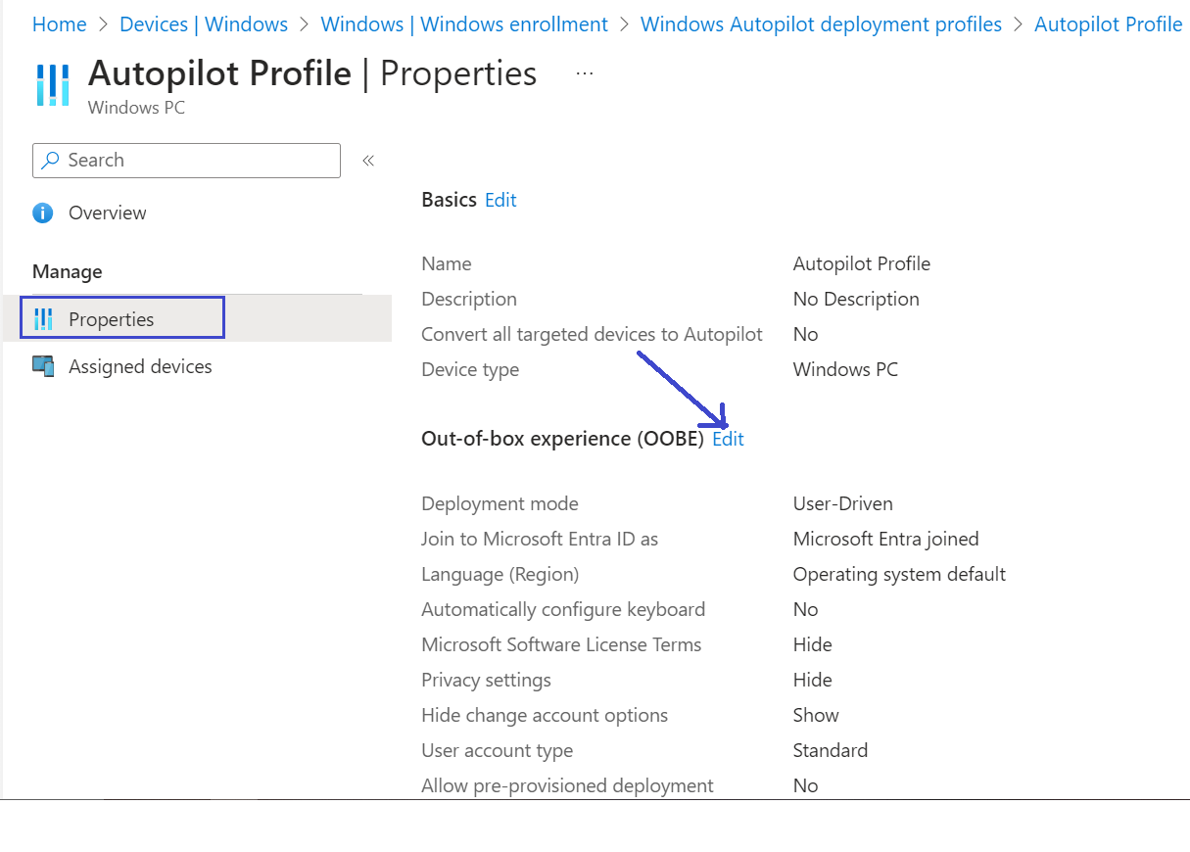Viewport: 1190px width, 852px height.
Task: Select the Properties icon in the sidebar
Action: tap(43, 318)
